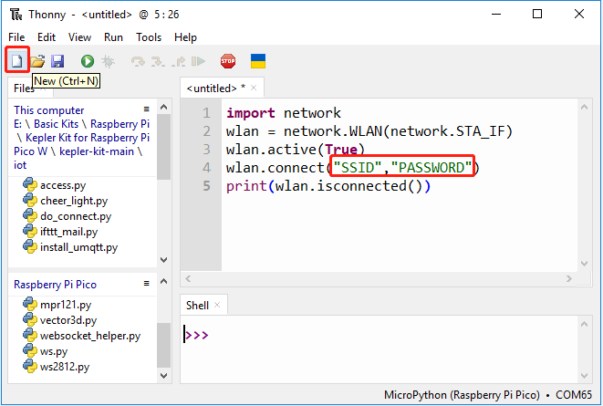603x406 pixels.
Task: Select websocket_helper.py on the Pico
Action: point(90,336)
